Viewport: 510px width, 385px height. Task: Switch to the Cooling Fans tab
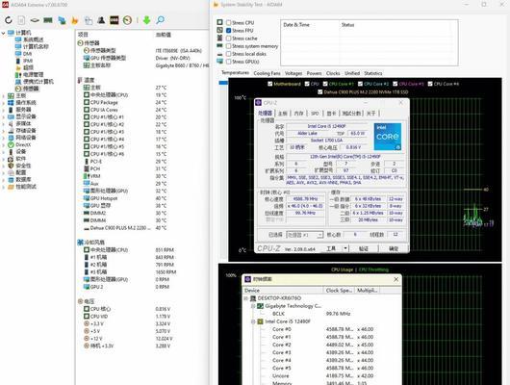click(x=267, y=73)
